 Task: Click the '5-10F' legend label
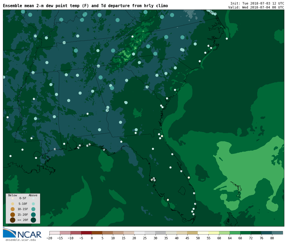(x=23, y=204)
